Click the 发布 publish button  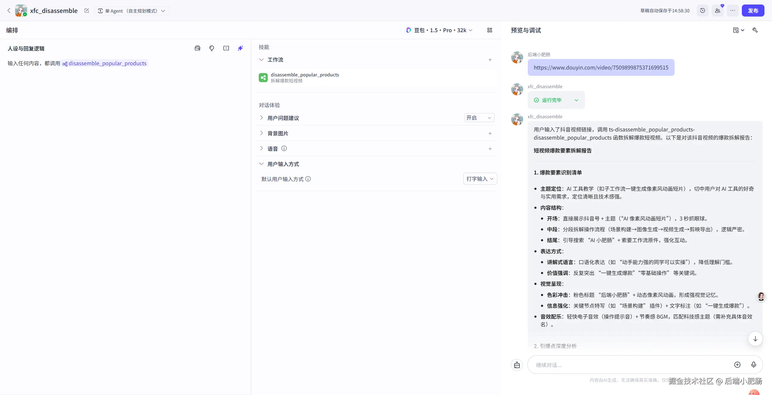753,11
